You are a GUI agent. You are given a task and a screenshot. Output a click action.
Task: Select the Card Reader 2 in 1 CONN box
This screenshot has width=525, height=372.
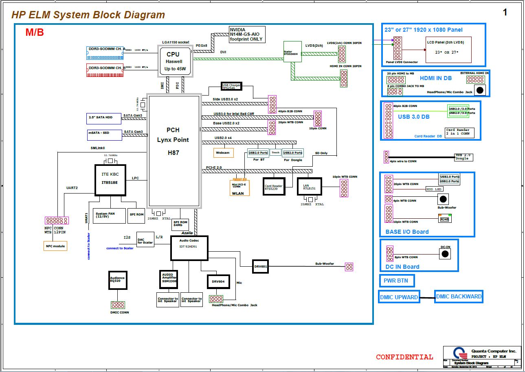coord(460,133)
